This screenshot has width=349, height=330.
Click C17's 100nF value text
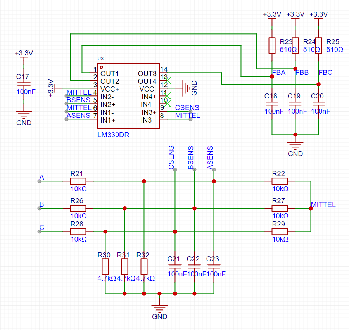26,92
